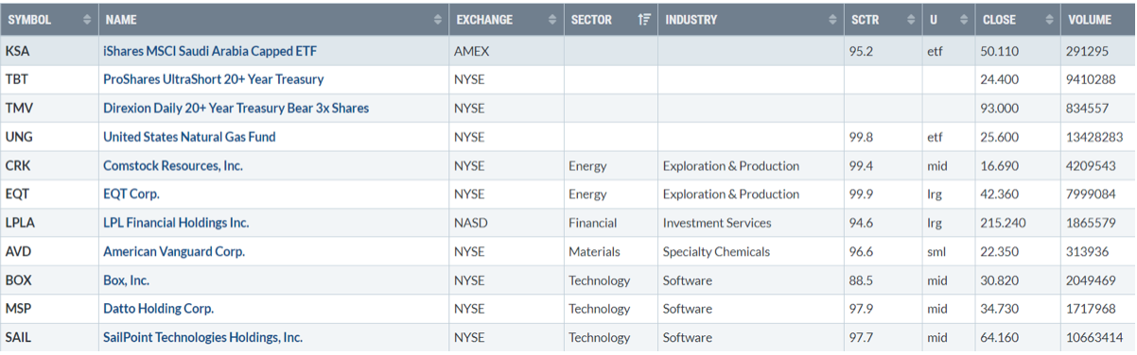Sort table by SYMBOL column icon

pos(88,20)
